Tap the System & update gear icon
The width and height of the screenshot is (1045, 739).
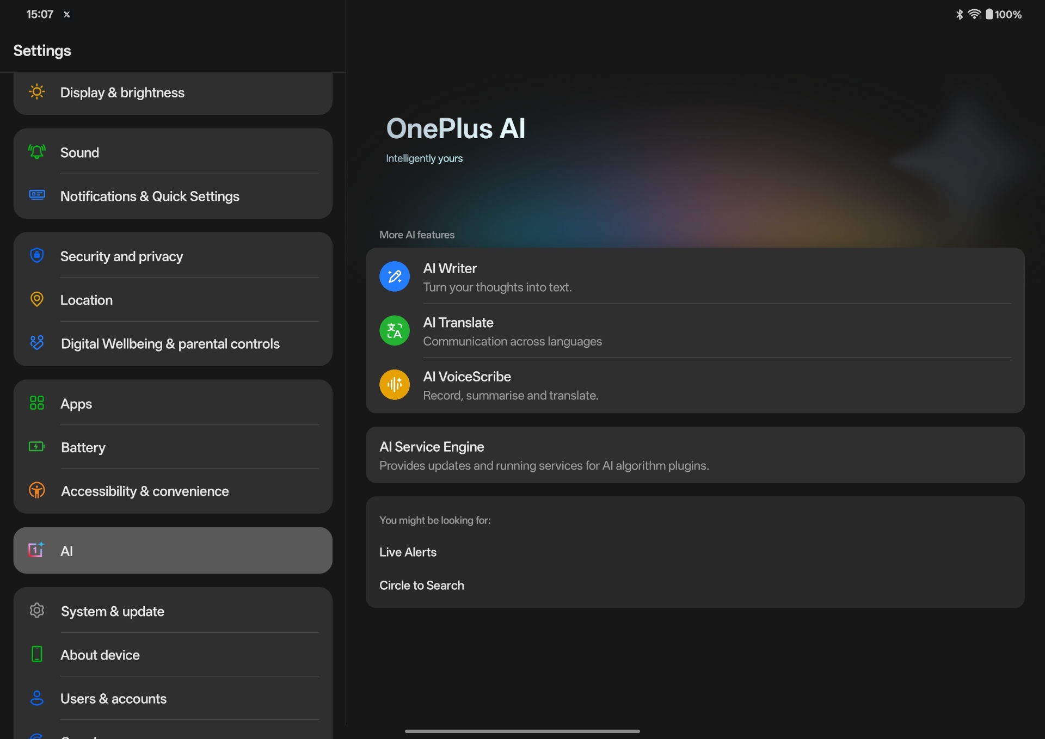(37, 611)
